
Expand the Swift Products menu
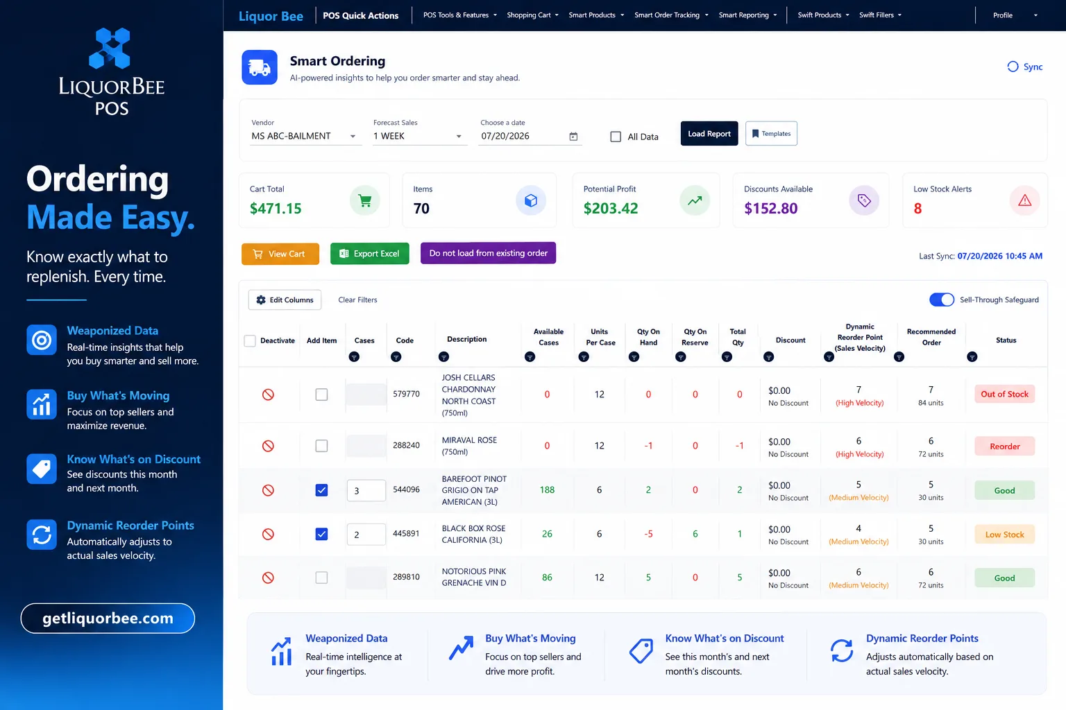pyautogui.click(x=824, y=15)
